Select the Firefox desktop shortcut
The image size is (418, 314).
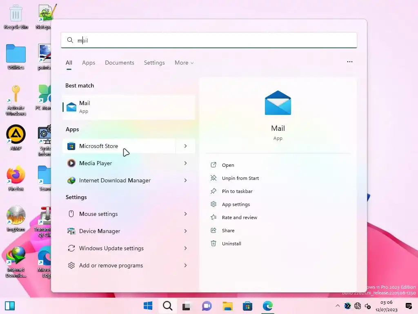pyautogui.click(x=16, y=178)
